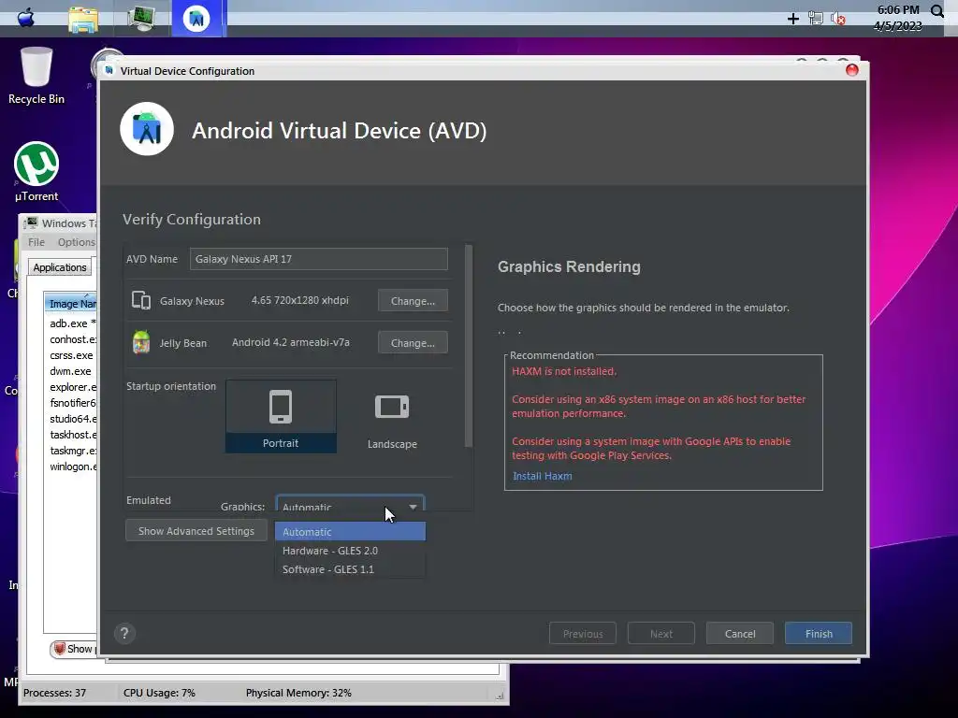Click the Cancel button

coord(740,633)
